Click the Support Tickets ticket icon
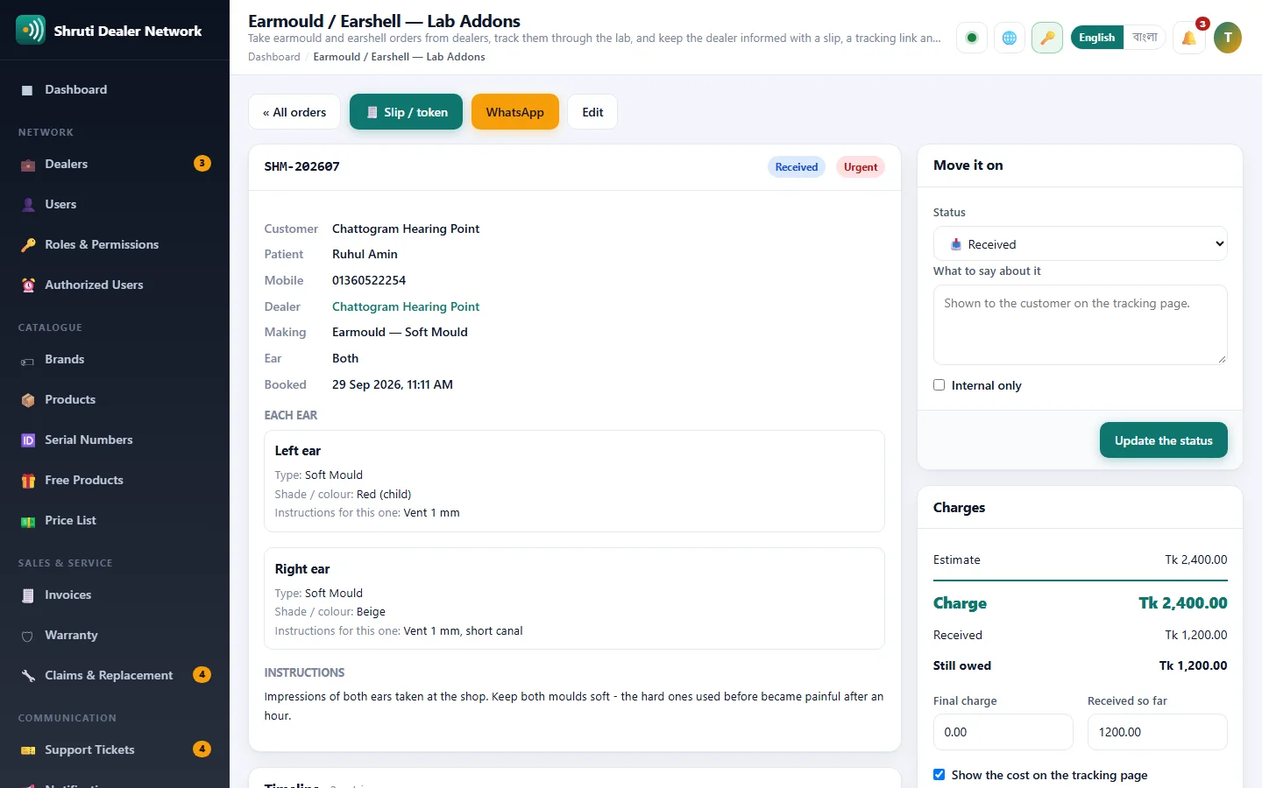Viewport: 1262px width, 788px height. 27,750
